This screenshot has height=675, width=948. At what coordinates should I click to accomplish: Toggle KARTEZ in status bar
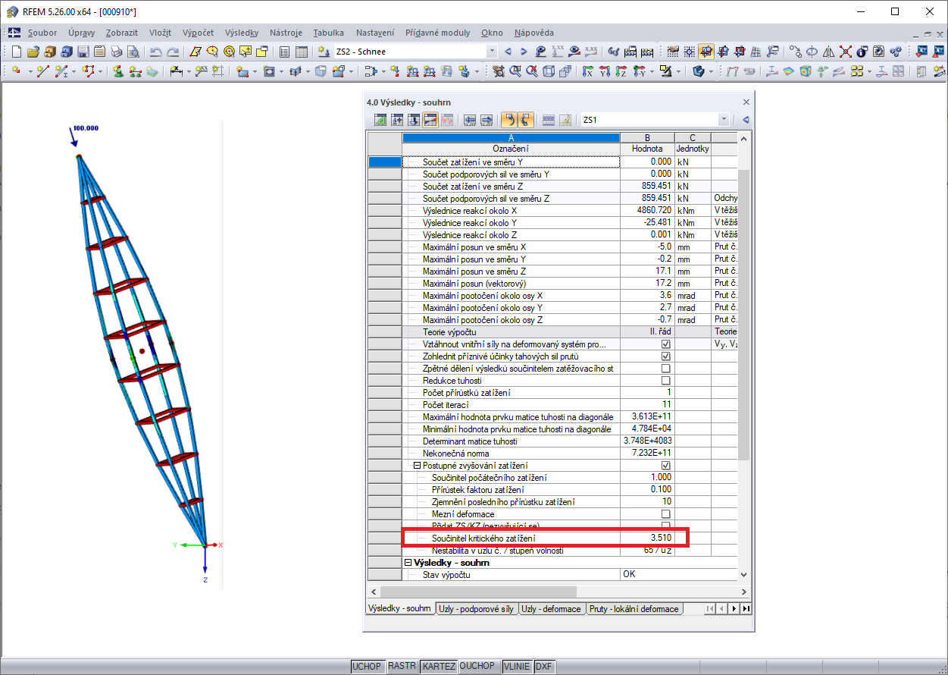[440, 667]
